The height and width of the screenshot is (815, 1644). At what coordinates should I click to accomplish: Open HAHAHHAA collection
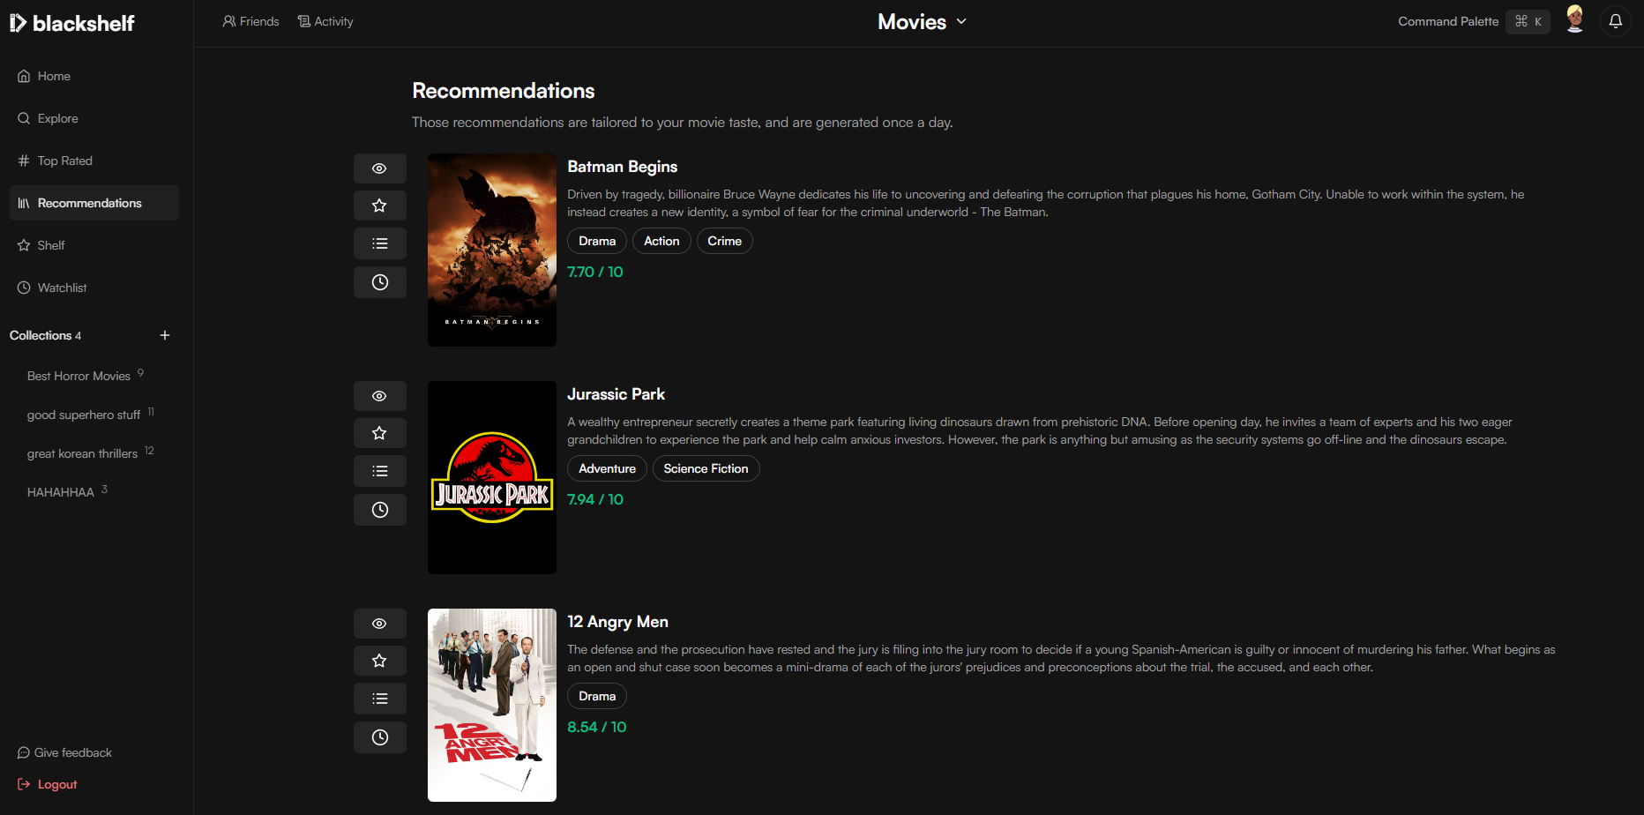click(67, 492)
